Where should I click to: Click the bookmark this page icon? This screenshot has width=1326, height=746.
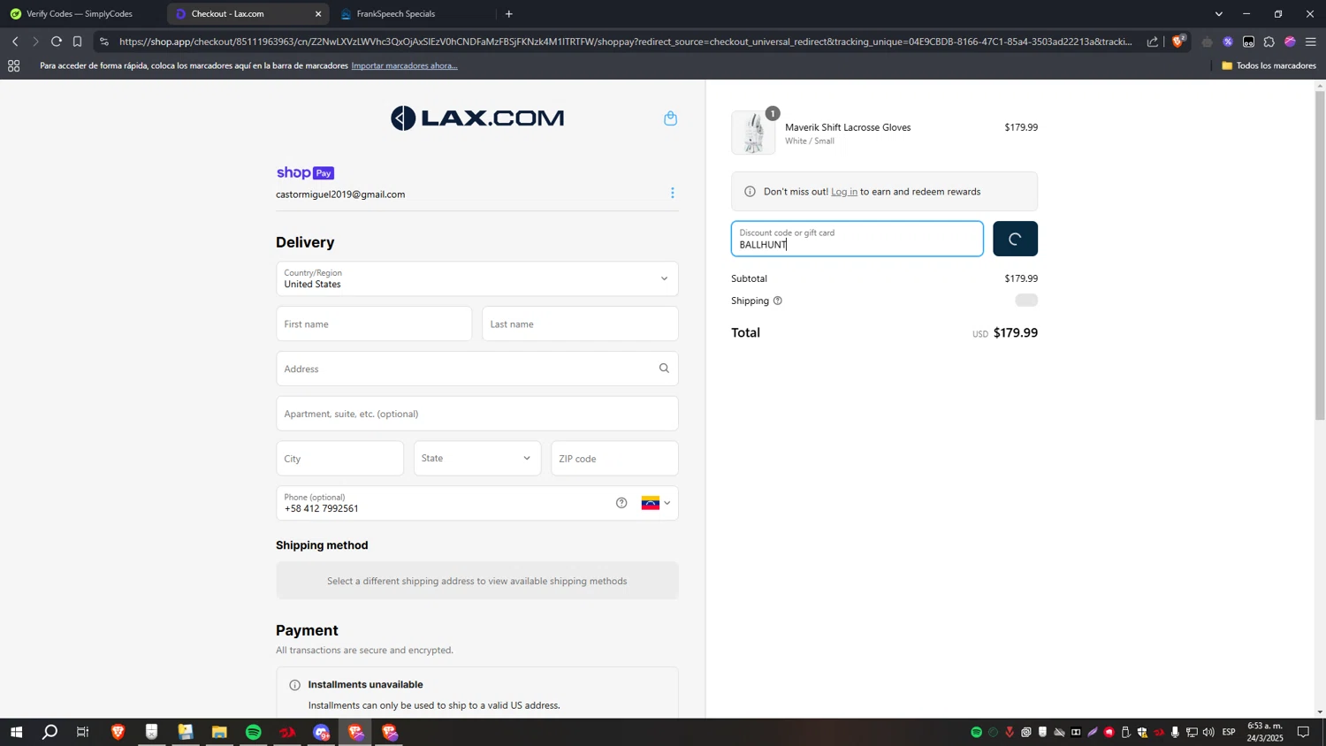tap(77, 42)
